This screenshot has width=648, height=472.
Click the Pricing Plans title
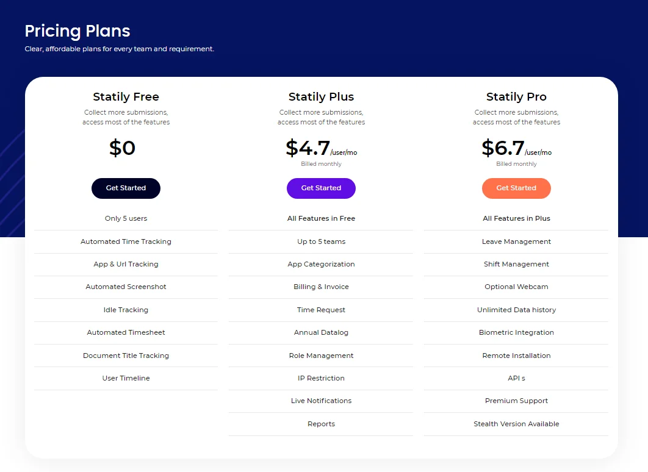[77, 31]
